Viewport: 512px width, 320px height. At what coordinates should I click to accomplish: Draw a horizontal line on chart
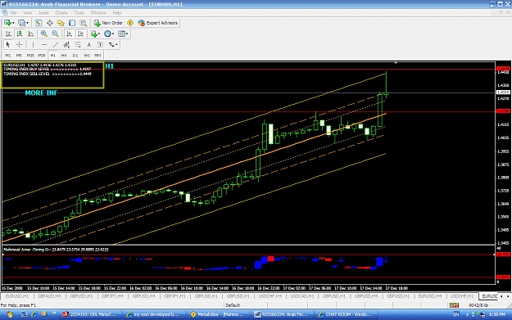click(44, 45)
